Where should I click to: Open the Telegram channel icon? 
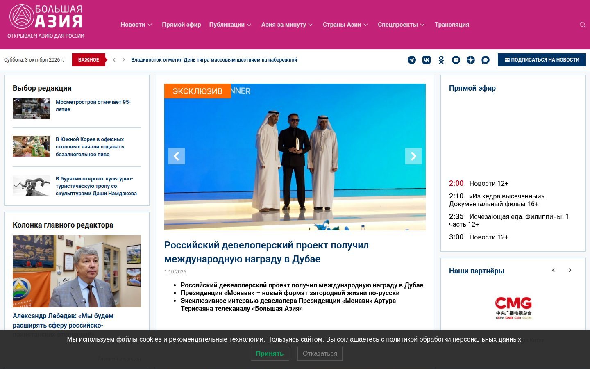[x=412, y=60]
